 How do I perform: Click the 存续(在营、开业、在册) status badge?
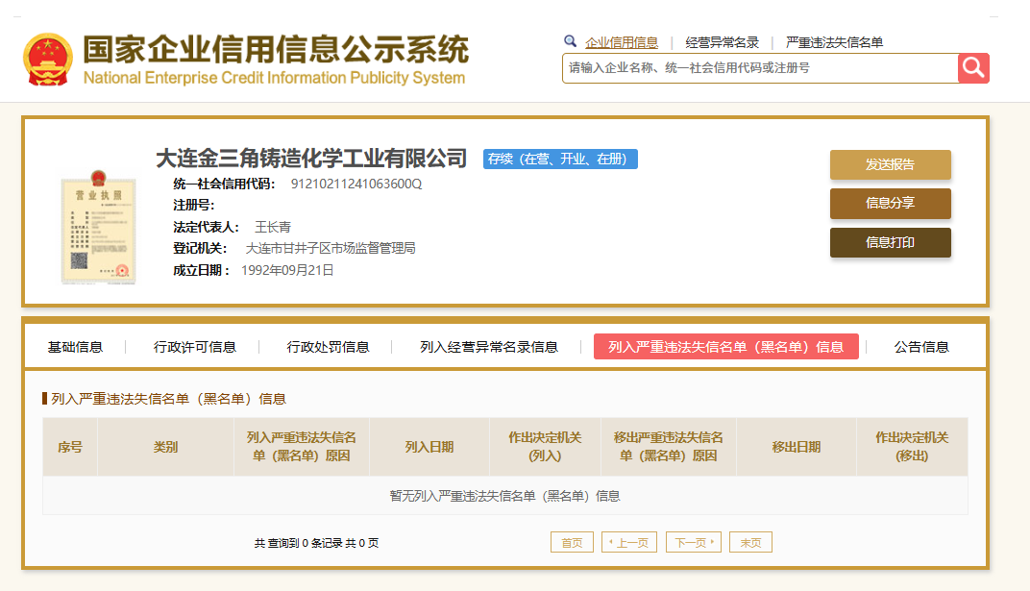pos(560,159)
